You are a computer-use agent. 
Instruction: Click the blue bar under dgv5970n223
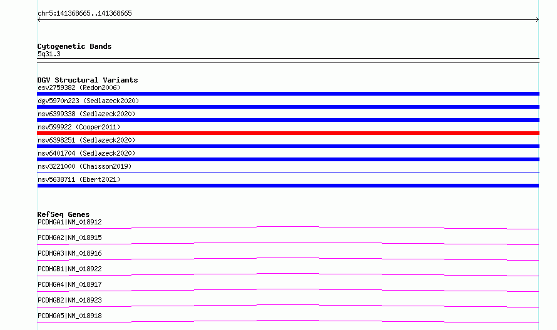point(288,107)
